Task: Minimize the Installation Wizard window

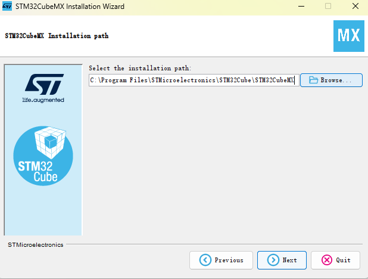Action: (x=301, y=7)
